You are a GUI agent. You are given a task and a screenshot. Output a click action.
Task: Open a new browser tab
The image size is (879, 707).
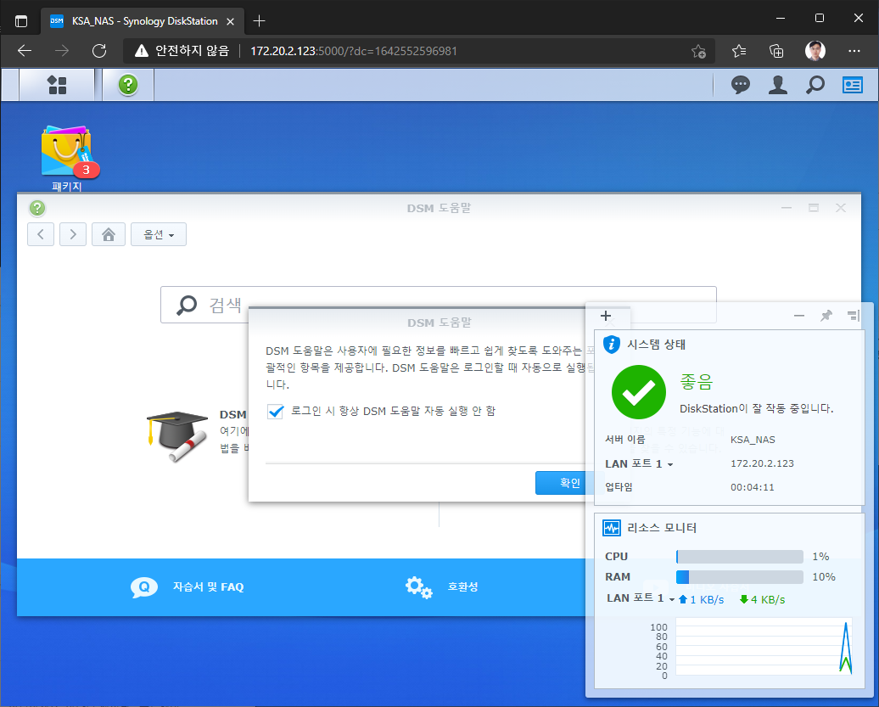coord(259,21)
